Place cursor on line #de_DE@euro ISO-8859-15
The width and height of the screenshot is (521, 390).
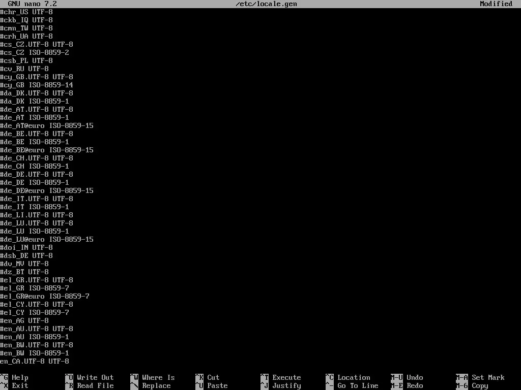point(47,191)
